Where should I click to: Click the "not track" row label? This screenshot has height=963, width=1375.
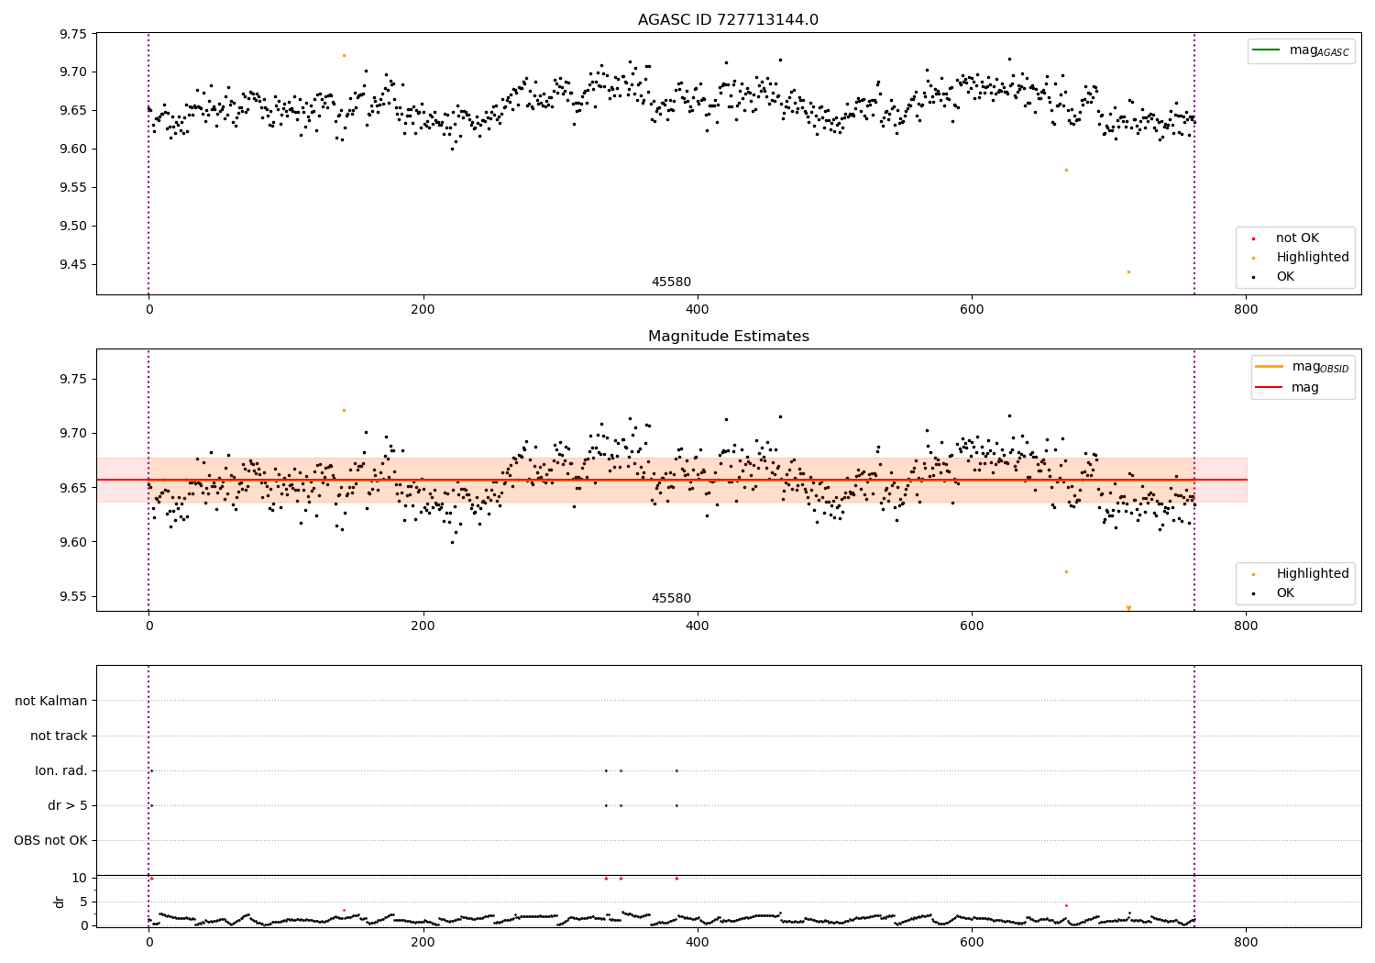point(59,736)
